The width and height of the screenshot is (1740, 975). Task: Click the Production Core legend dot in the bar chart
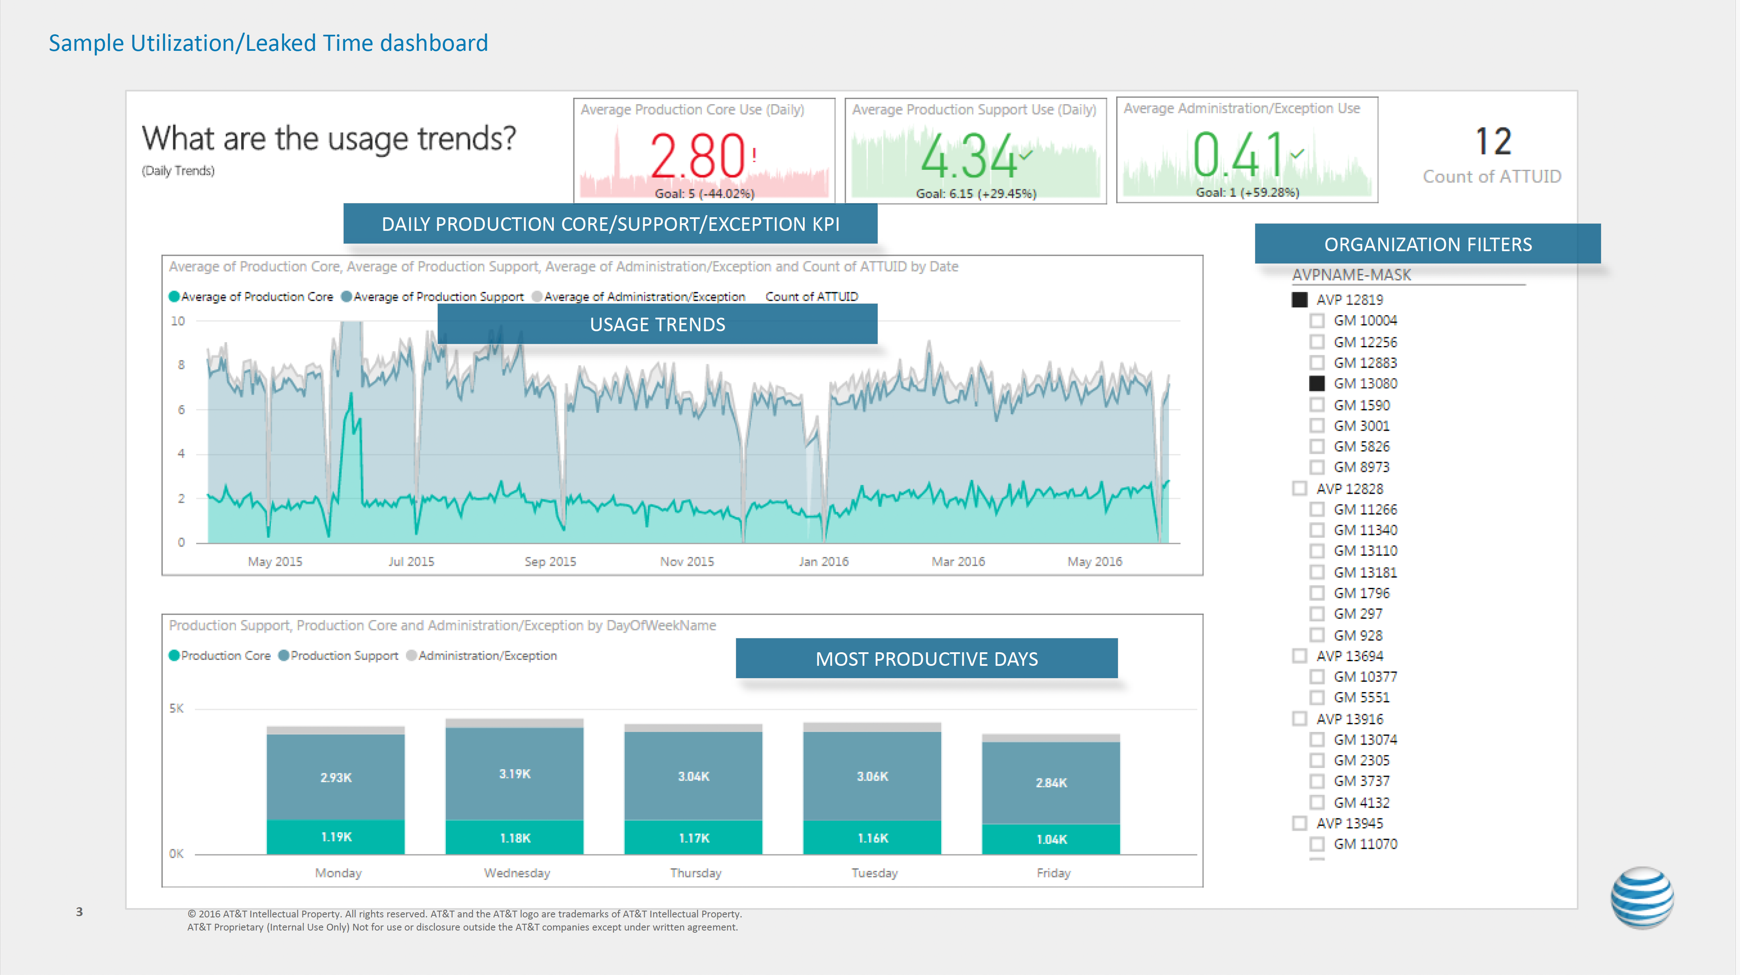tap(174, 656)
